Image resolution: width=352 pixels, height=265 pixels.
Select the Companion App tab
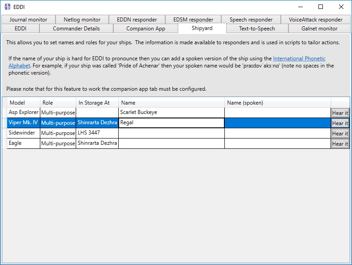[146, 29]
